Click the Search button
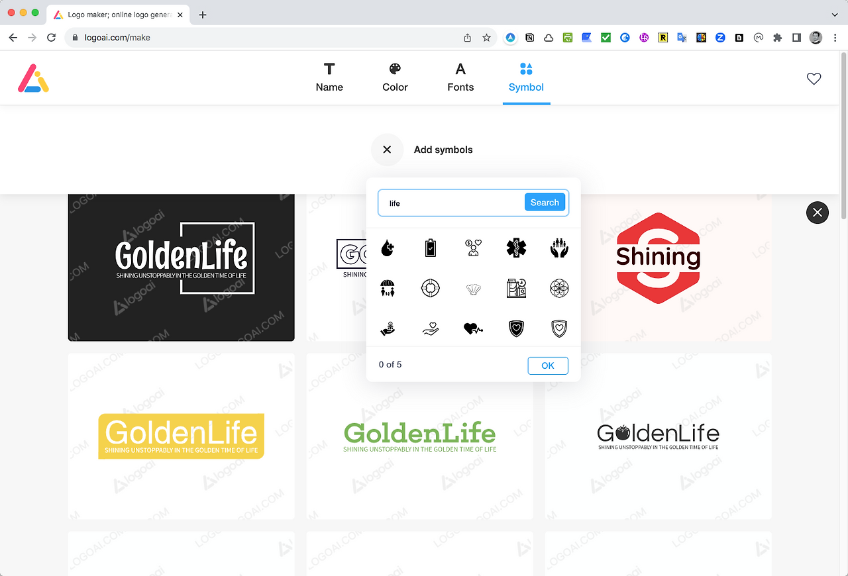This screenshot has height=576, width=848. point(545,203)
